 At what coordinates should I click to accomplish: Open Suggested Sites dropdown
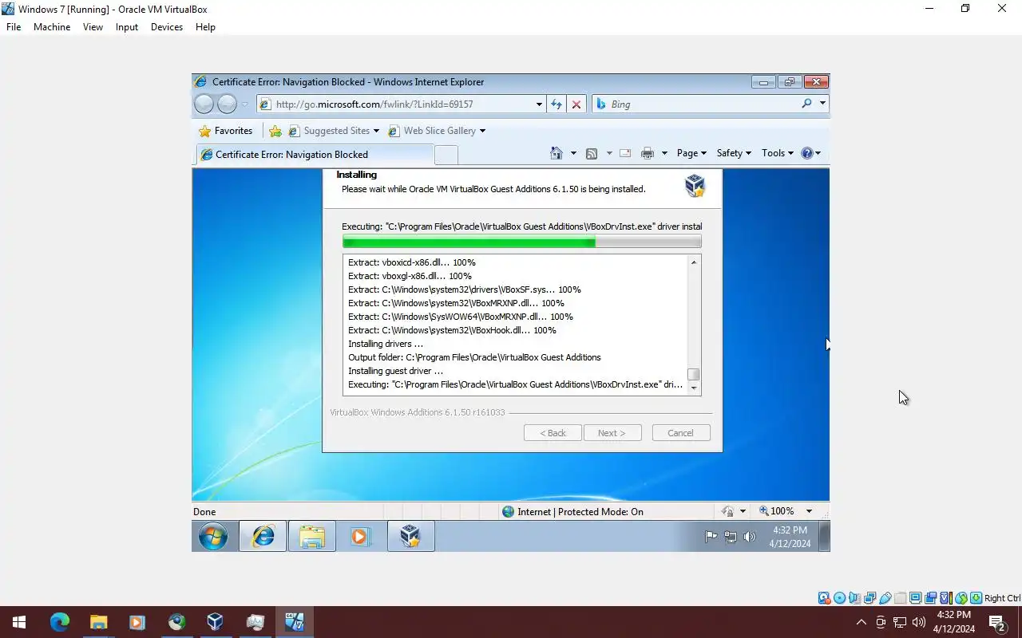(335, 131)
